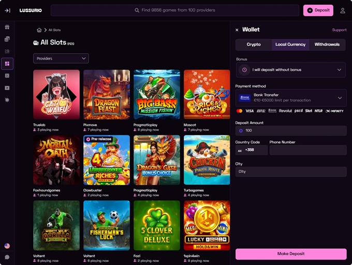Open the Lussurio logo home link
352x265 pixels.
(31, 10)
